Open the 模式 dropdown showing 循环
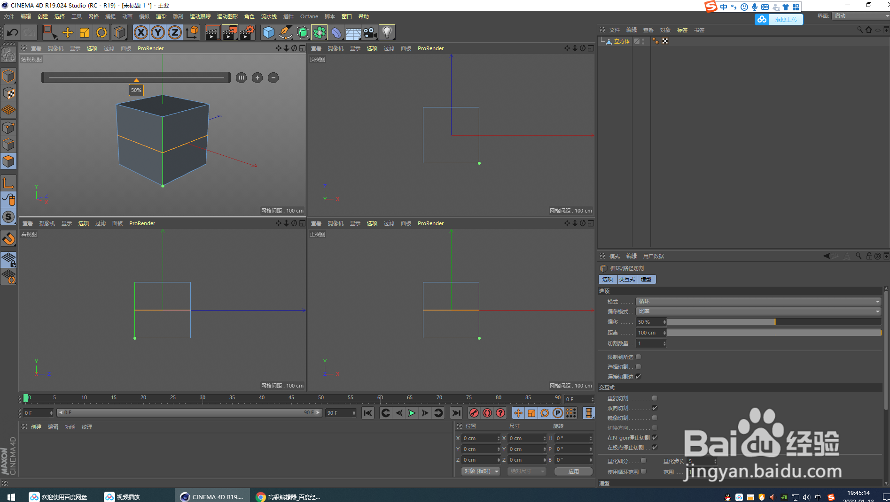Screen dimensions: 890x502 (758, 301)
